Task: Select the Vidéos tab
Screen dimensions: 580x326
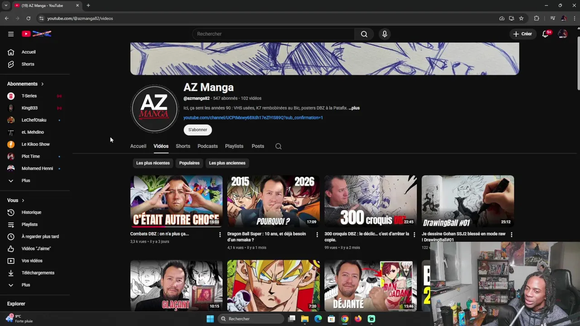Action: [x=161, y=146]
